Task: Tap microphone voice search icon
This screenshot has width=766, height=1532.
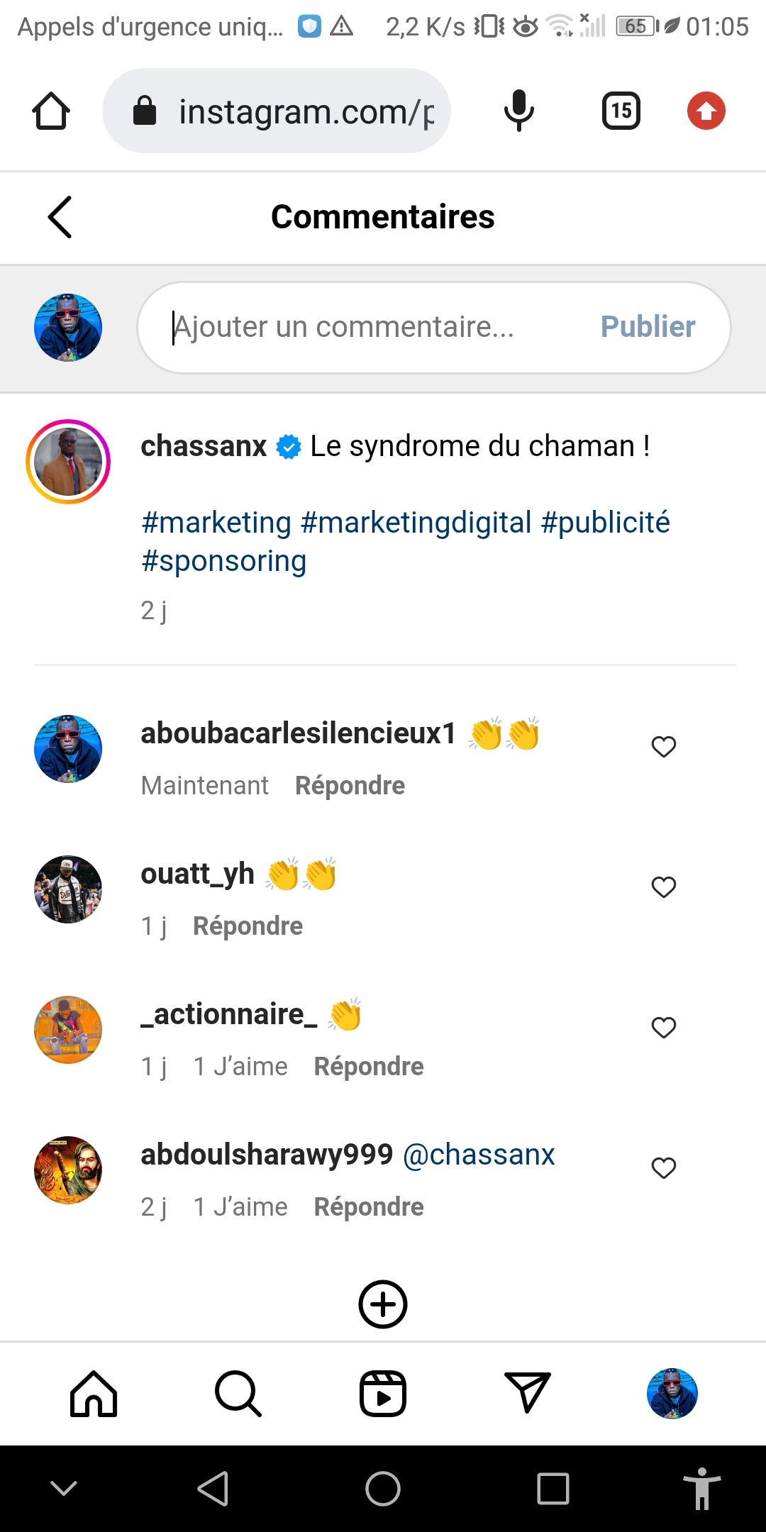Action: point(519,111)
